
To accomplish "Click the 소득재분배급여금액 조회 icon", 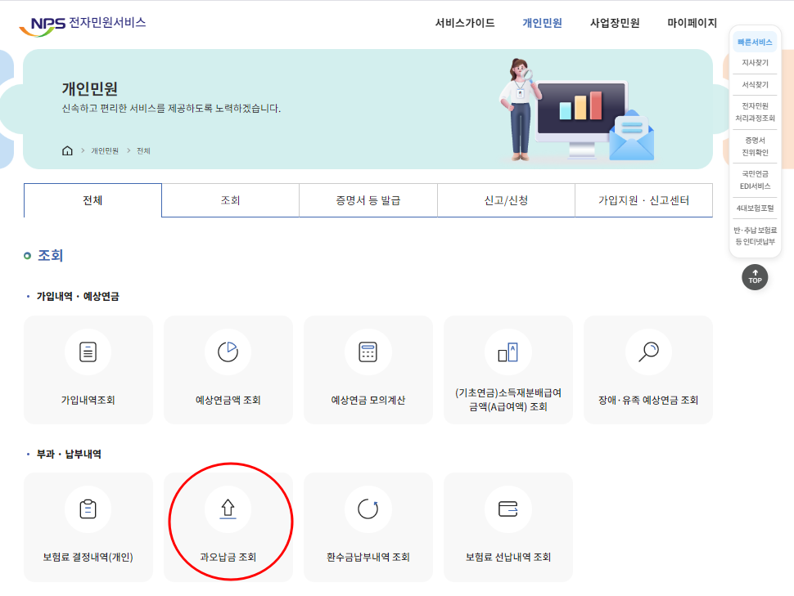I will coord(508,352).
